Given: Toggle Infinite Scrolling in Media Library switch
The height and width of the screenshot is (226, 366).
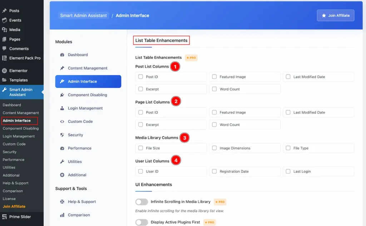Looking at the screenshot, I should click(142, 202).
